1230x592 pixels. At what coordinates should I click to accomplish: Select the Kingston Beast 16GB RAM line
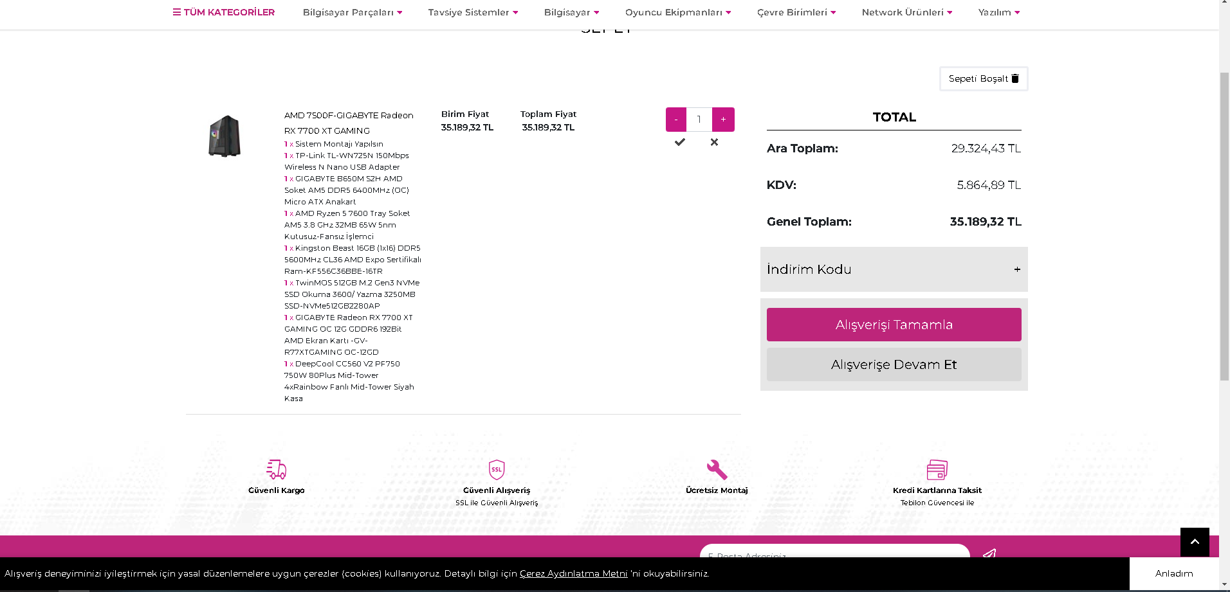click(353, 260)
